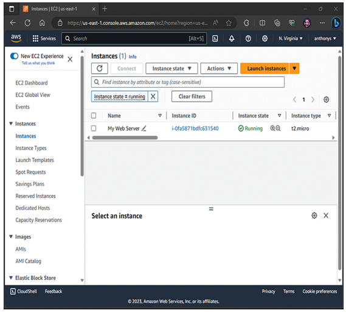Open the Actions dropdown
346x313 pixels.
coord(219,68)
